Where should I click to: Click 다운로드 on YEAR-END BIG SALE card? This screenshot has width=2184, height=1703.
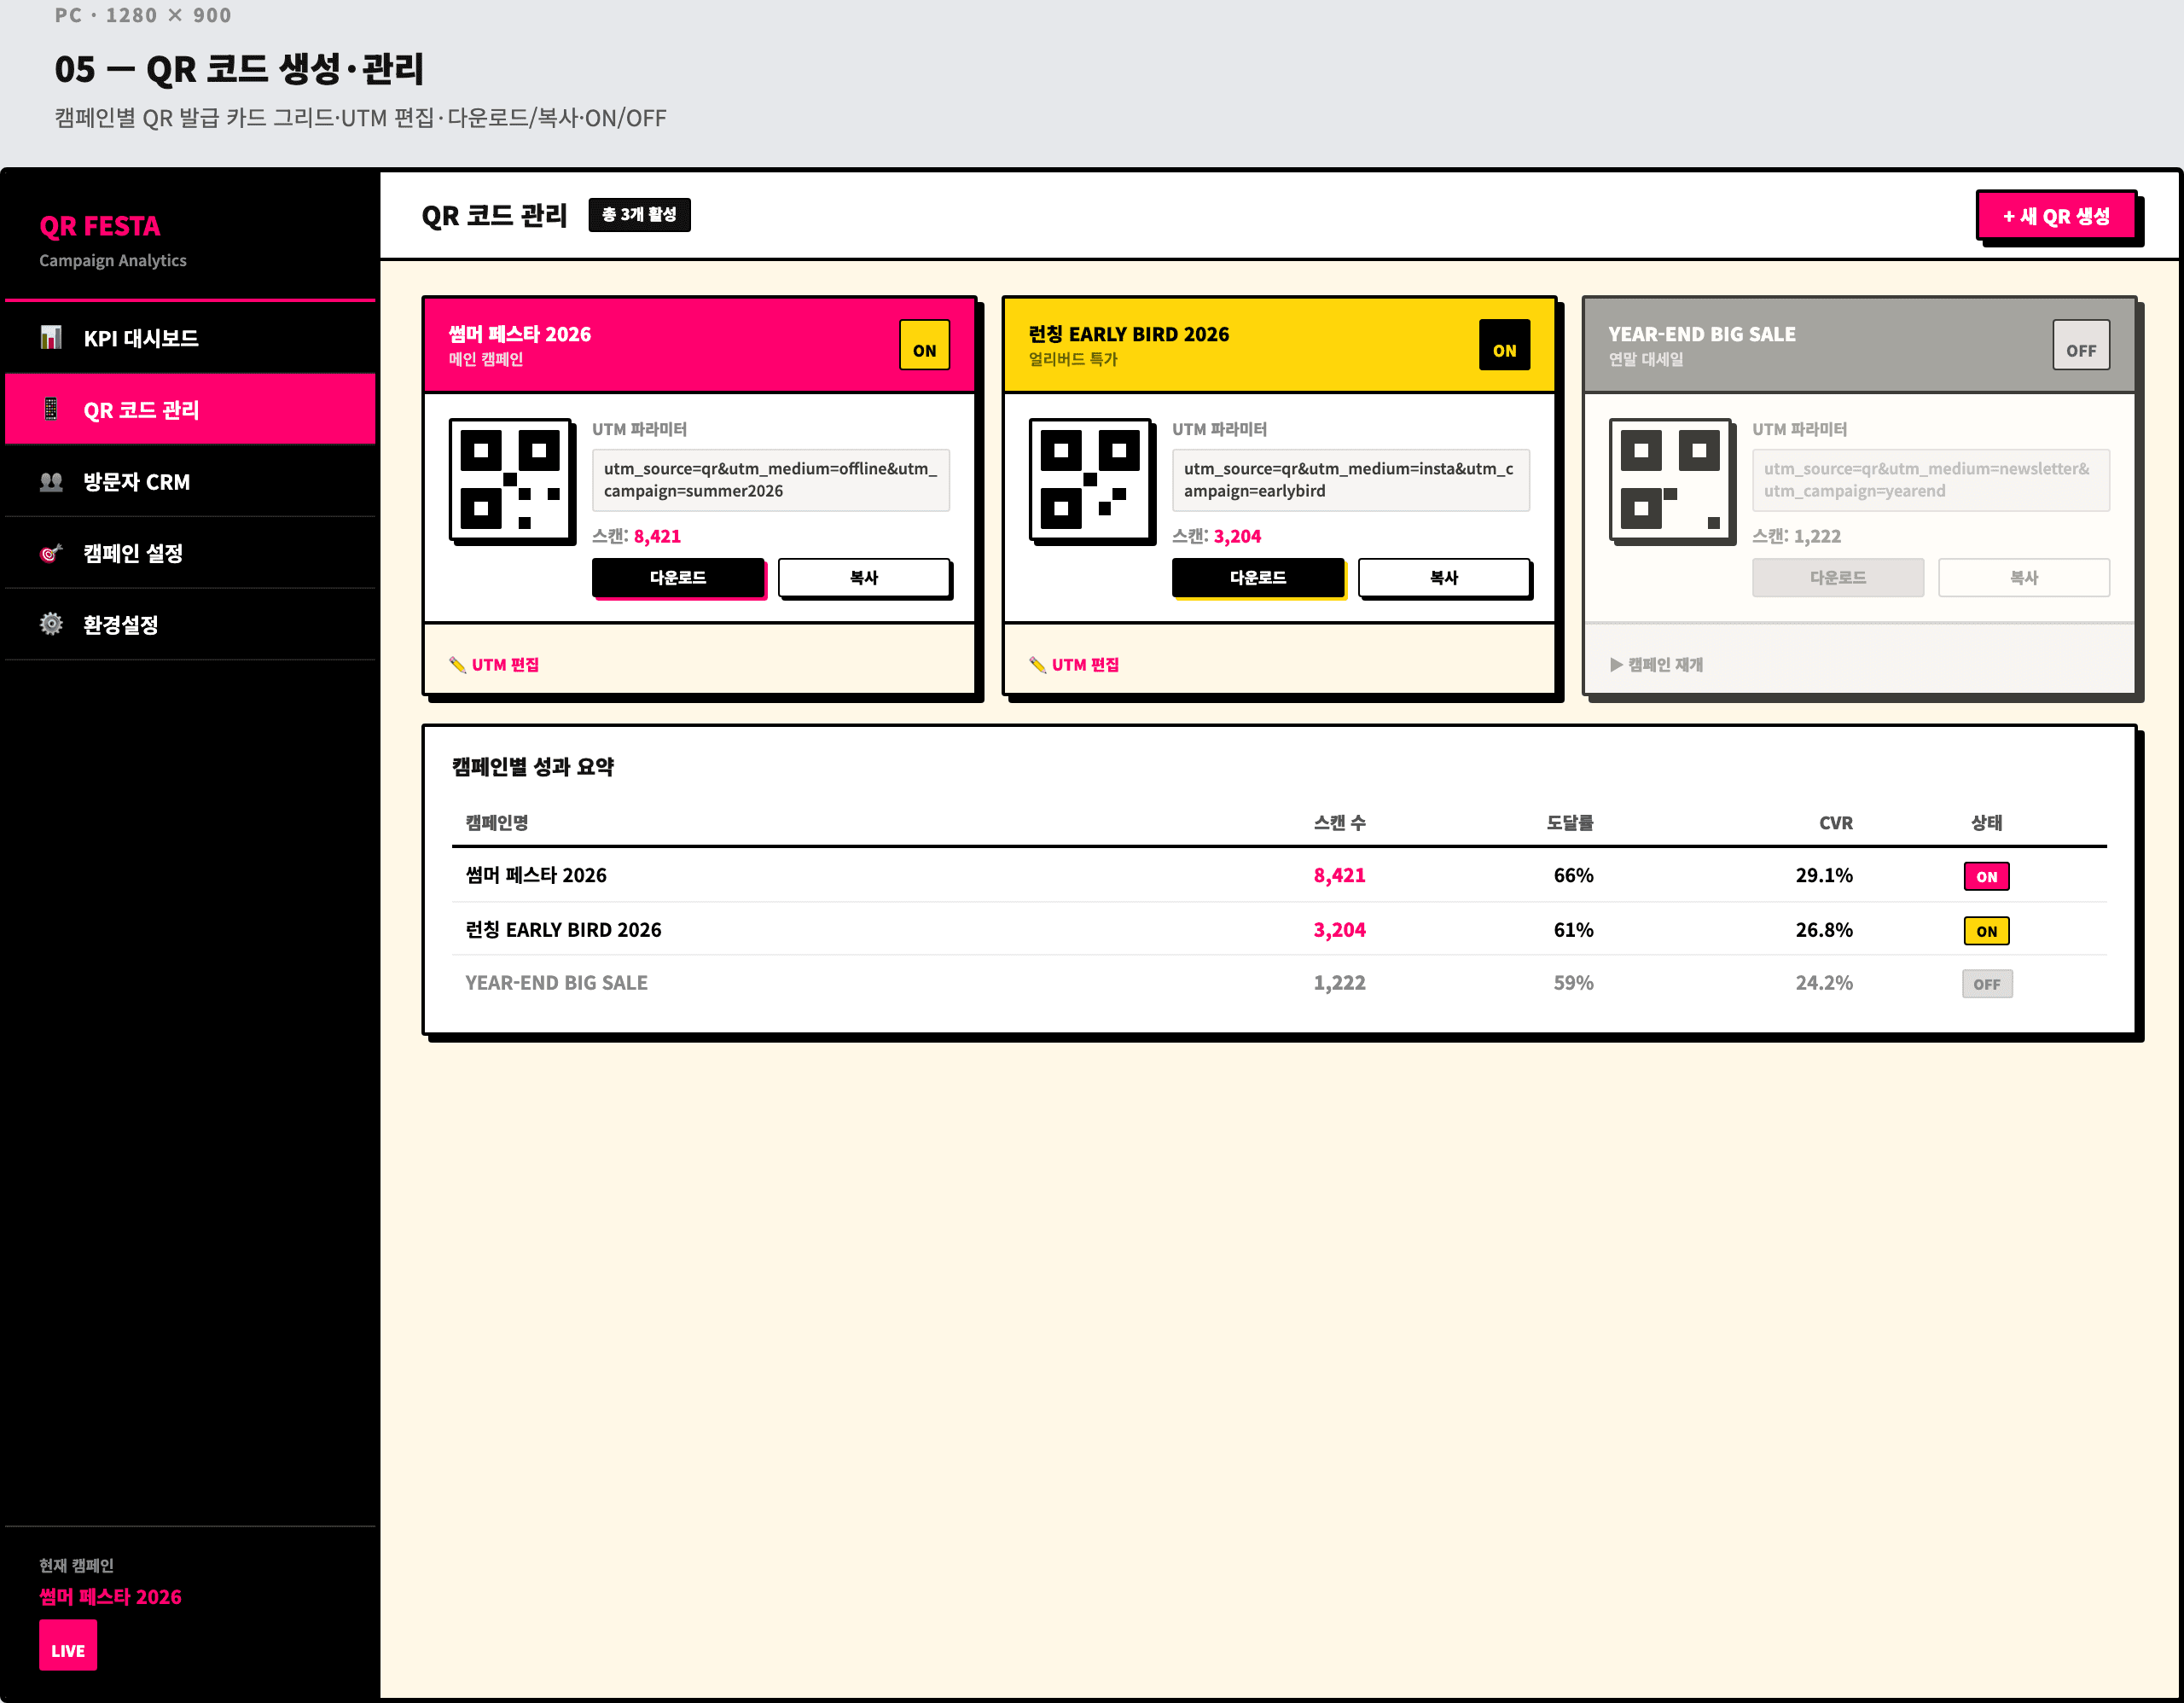click(1838, 577)
